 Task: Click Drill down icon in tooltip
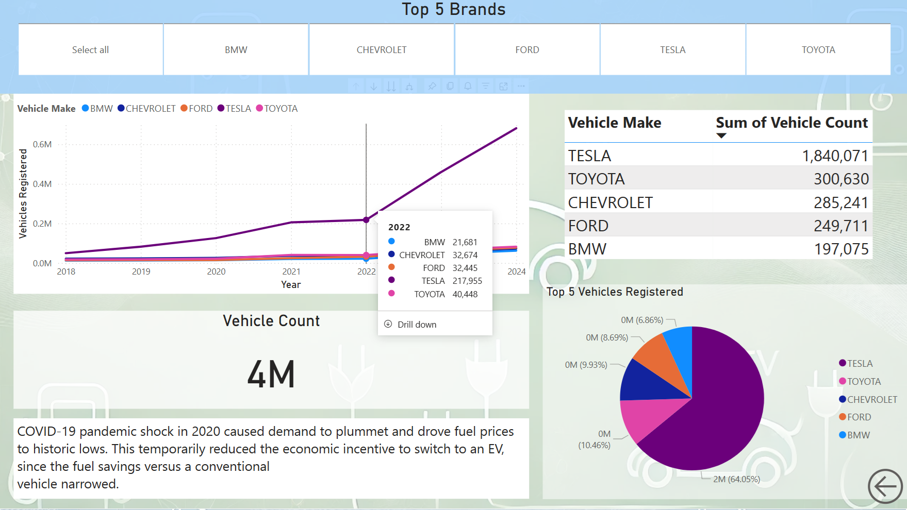click(x=388, y=324)
